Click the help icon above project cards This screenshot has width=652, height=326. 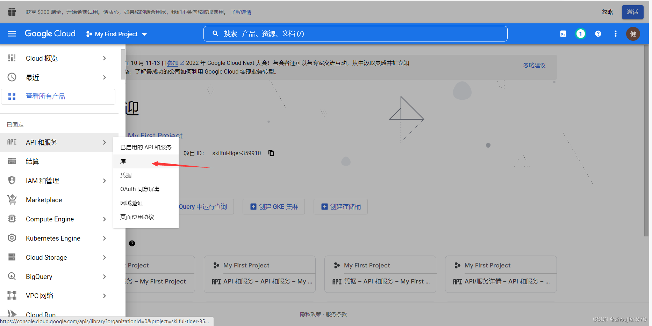point(132,243)
